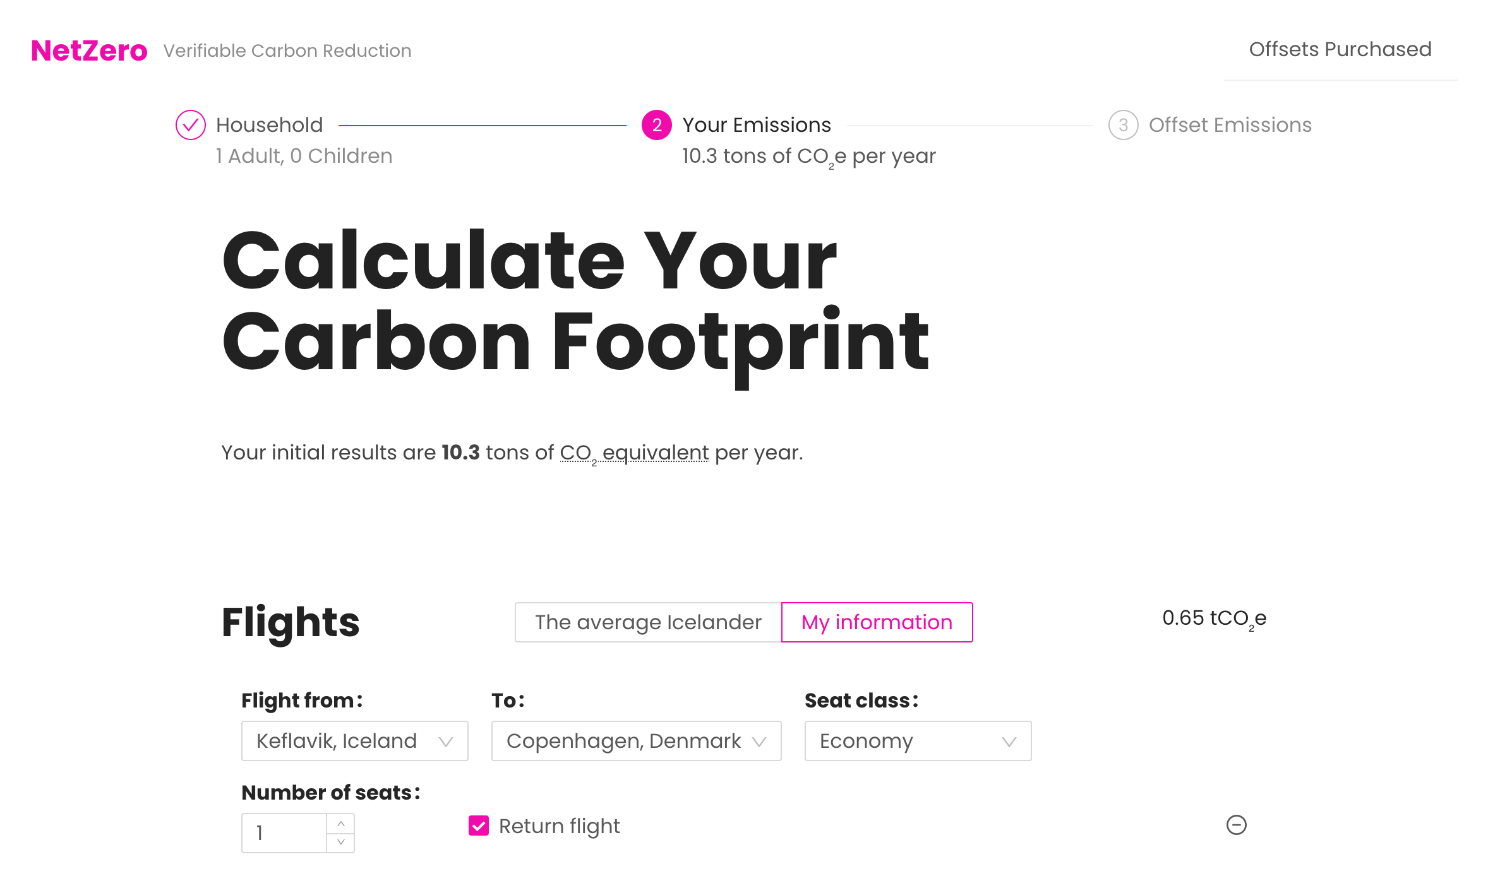
Task: Increase number of seats with up arrow
Action: coord(341,824)
